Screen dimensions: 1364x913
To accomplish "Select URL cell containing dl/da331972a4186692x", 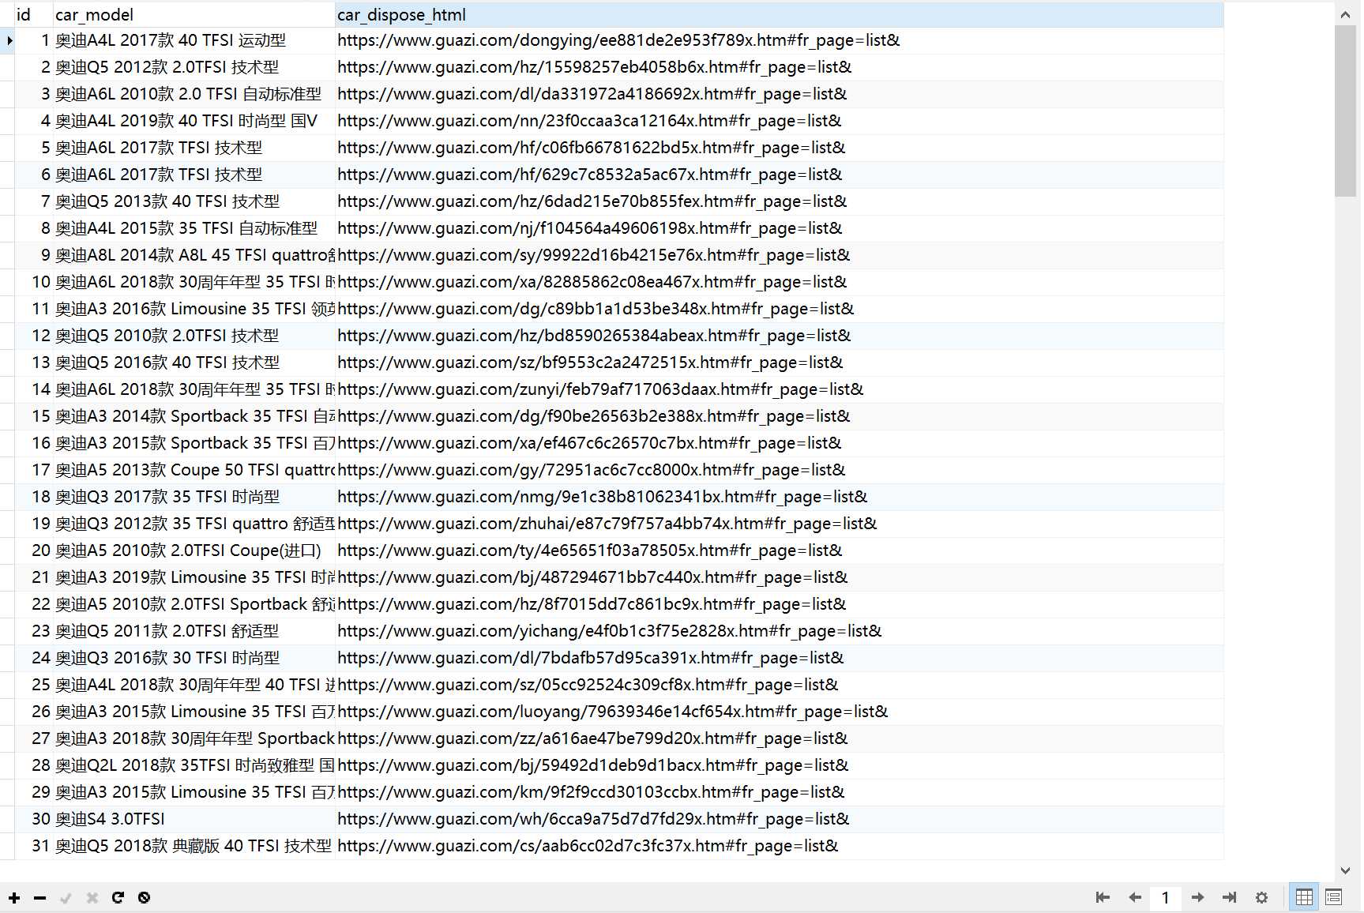I will [x=780, y=94].
